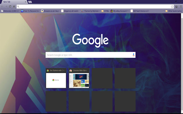Open a new tab with the tab-strip button
183x114 pixels.
pos(30,2)
